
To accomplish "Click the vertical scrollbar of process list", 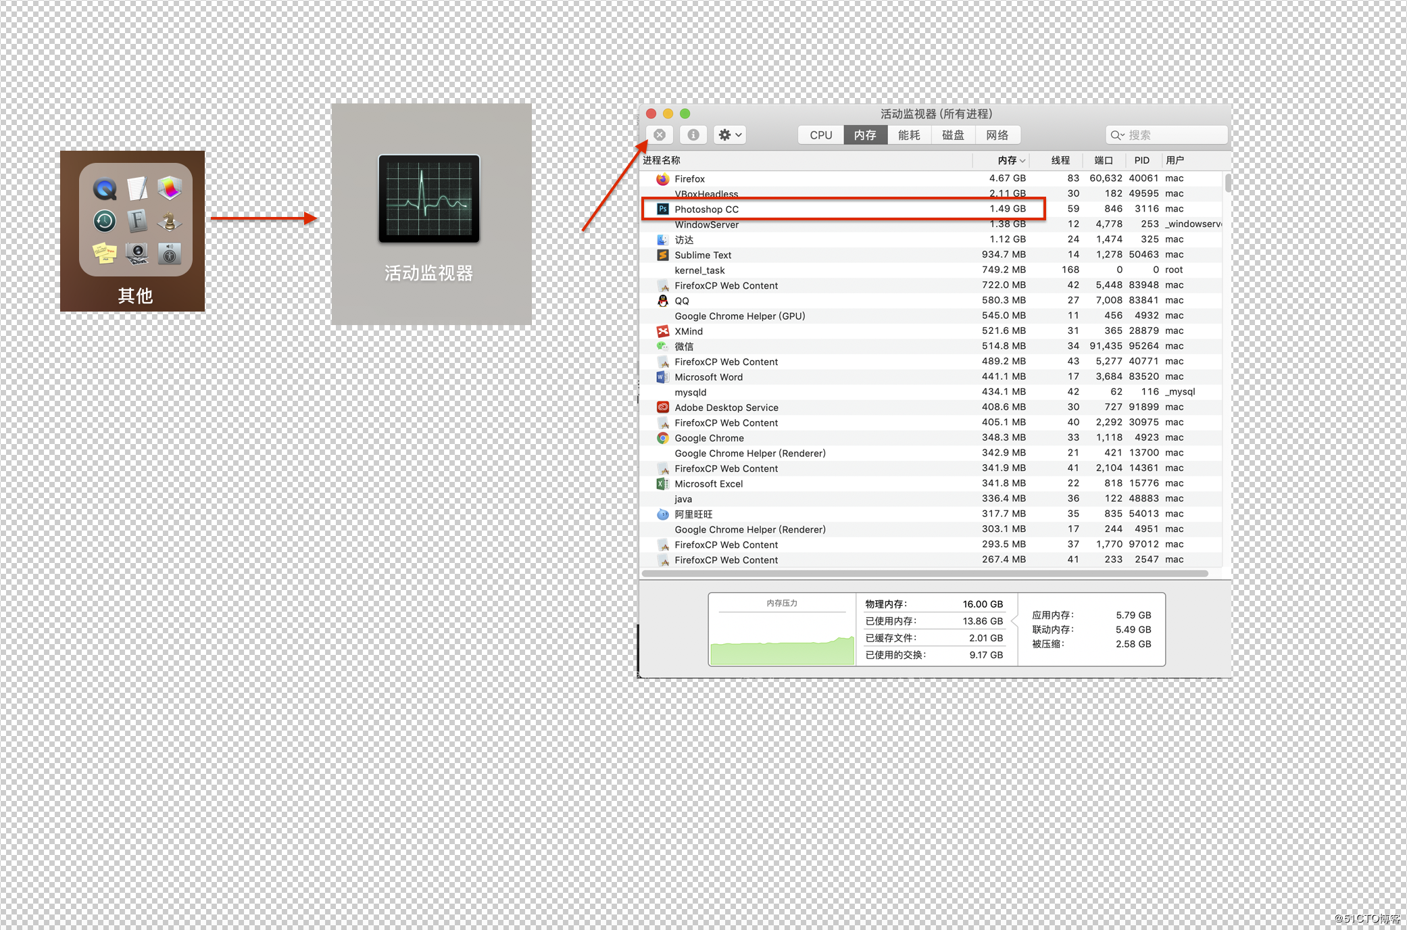I will point(1227,182).
